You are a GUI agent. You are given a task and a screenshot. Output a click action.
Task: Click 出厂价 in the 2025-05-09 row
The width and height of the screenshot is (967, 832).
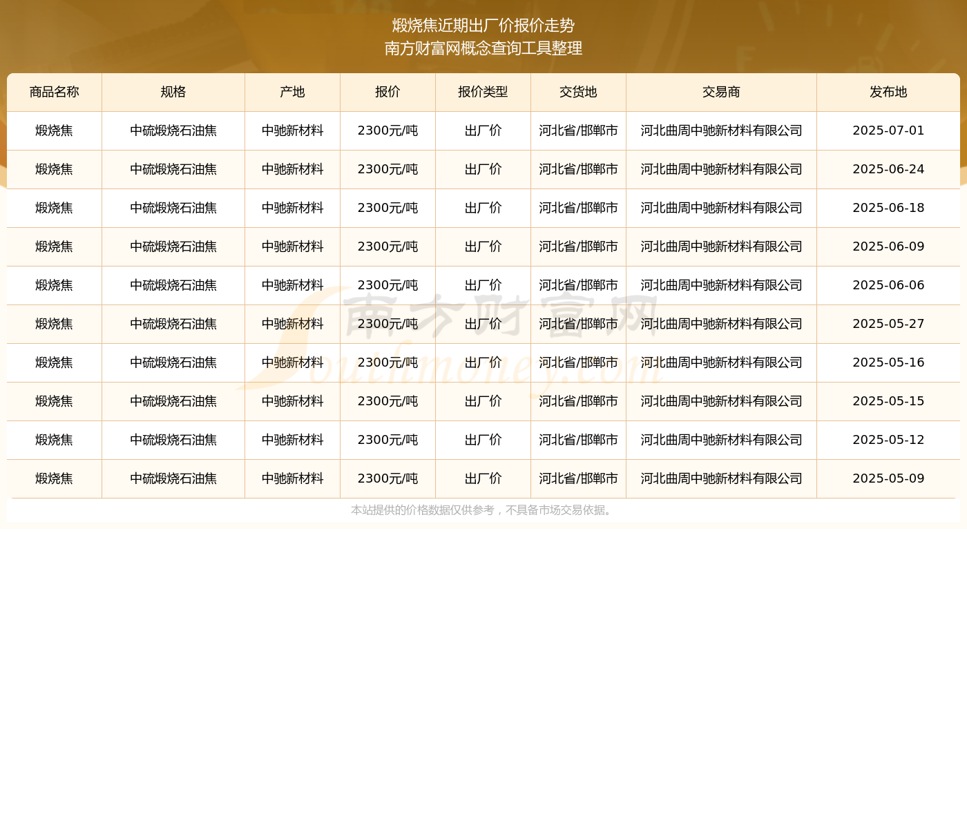483,478
